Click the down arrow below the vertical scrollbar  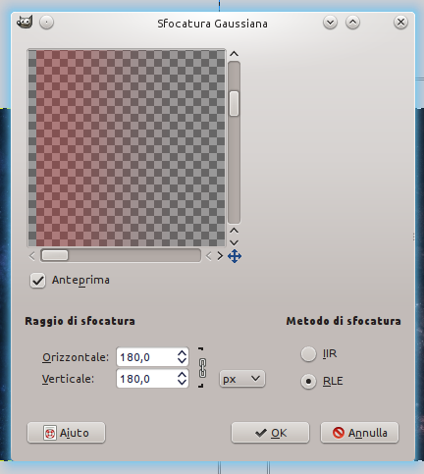click(234, 242)
